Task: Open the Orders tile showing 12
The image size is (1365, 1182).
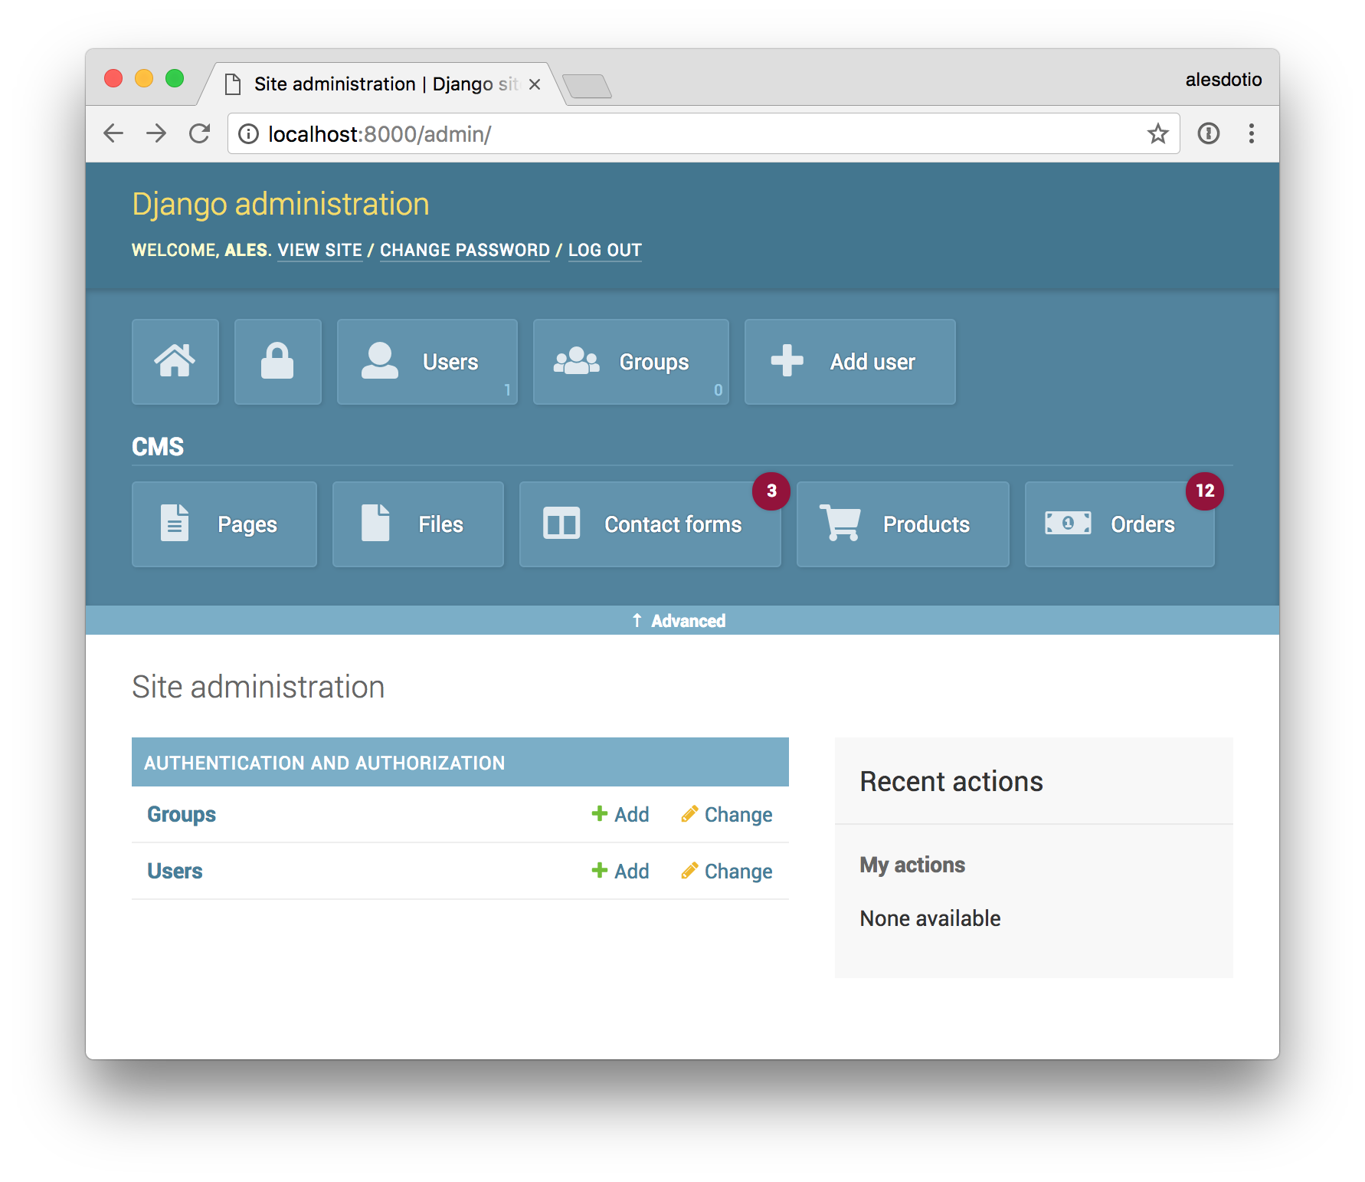Action: pos(1118,524)
